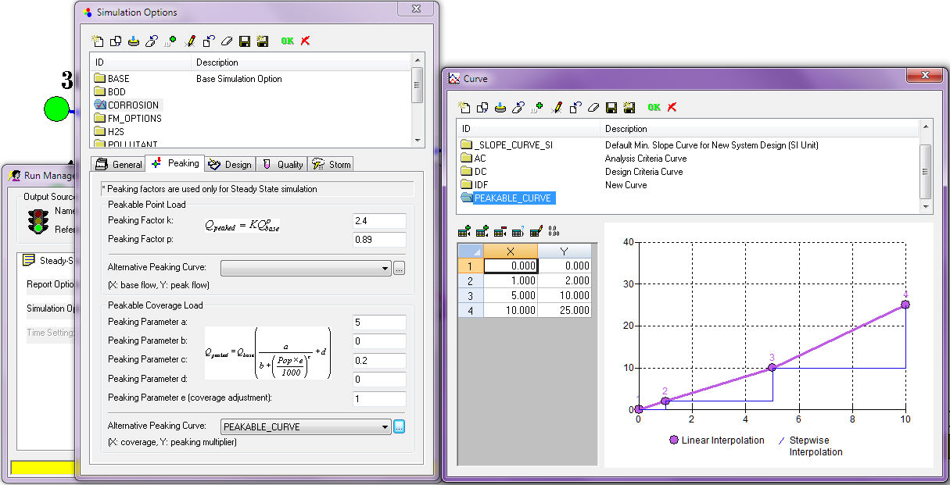Select the Peaking Factor k input field
Viewport: 950px width, 485px height.
[378, 221]
